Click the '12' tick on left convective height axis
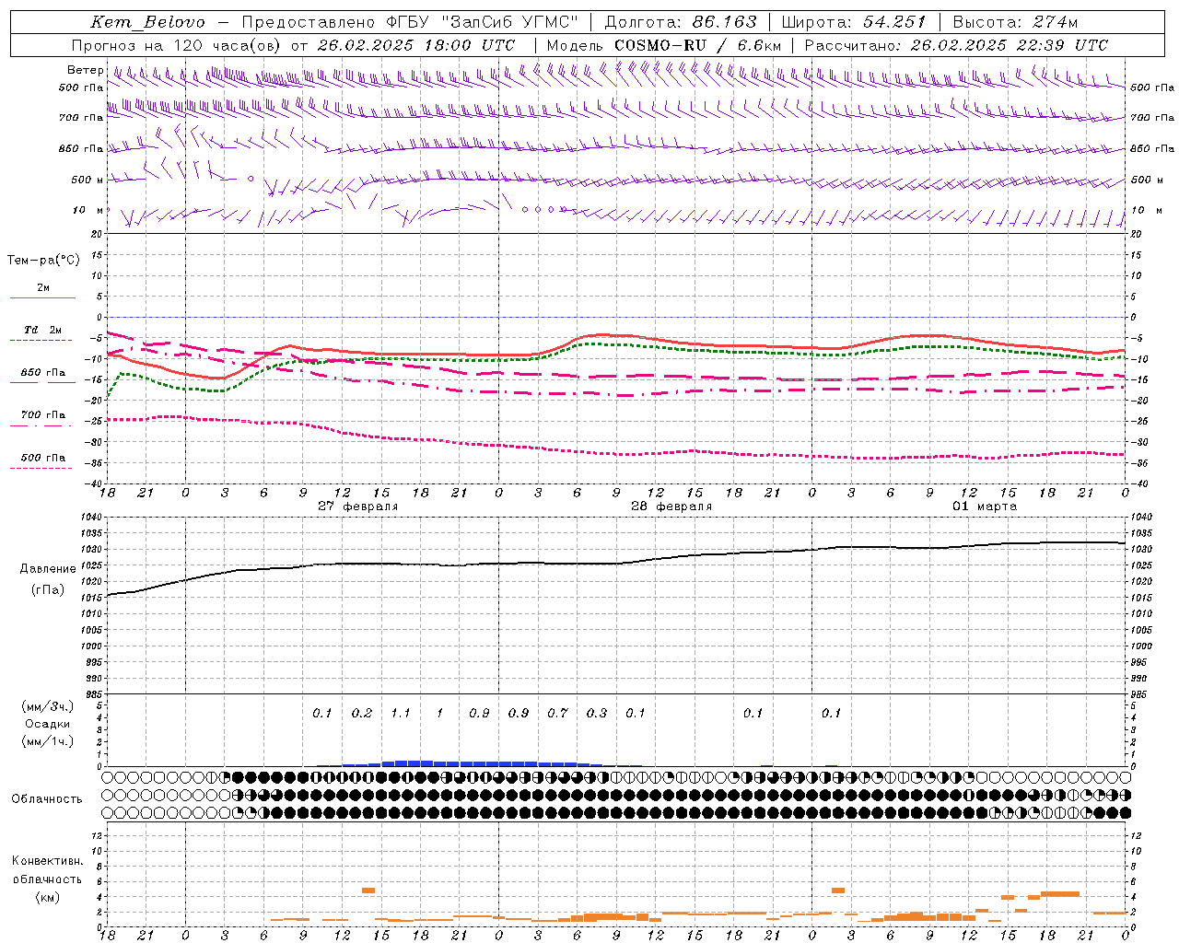Screen dimensions: 1179x943 pos(98,836)
